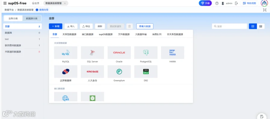Click the search input field
The image size is (270, 119).
click(229, 26)
